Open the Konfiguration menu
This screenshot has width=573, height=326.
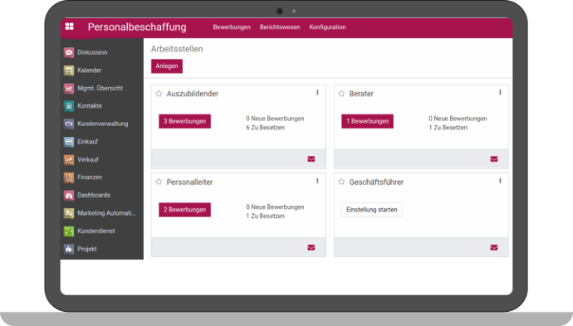pos(327,27)
